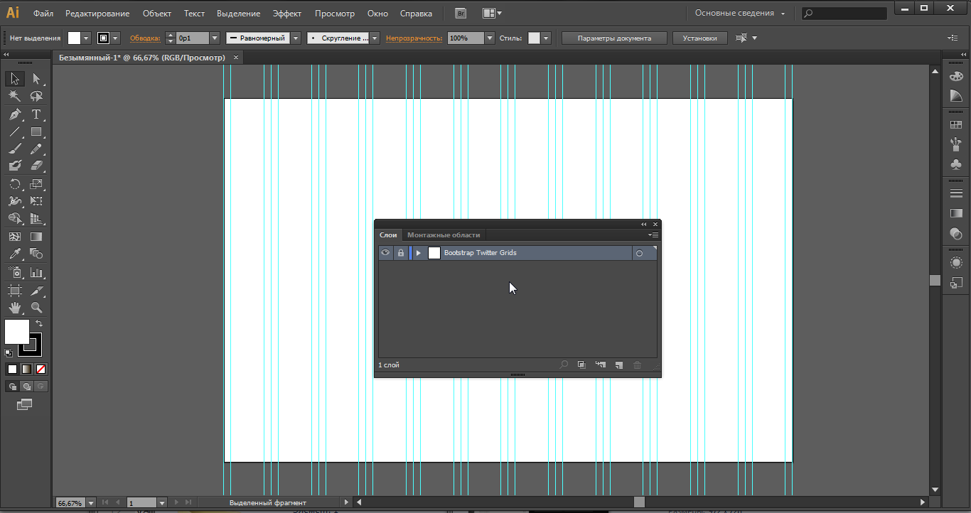The image size is (971, 513).
Task: Open the Эффект menu
Action: click(x=287, y=13)
